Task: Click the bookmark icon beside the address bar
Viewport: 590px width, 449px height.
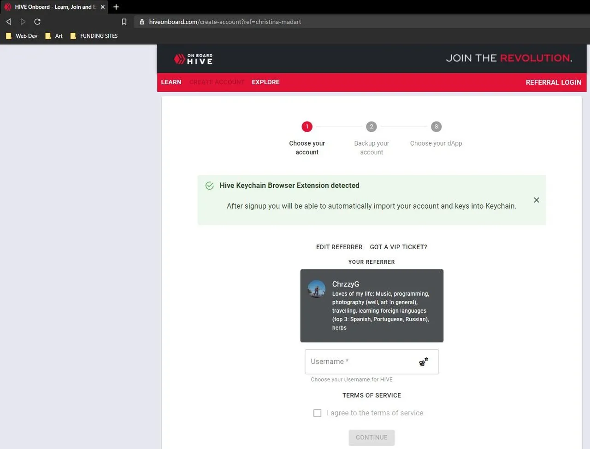Action: point(124,22)
